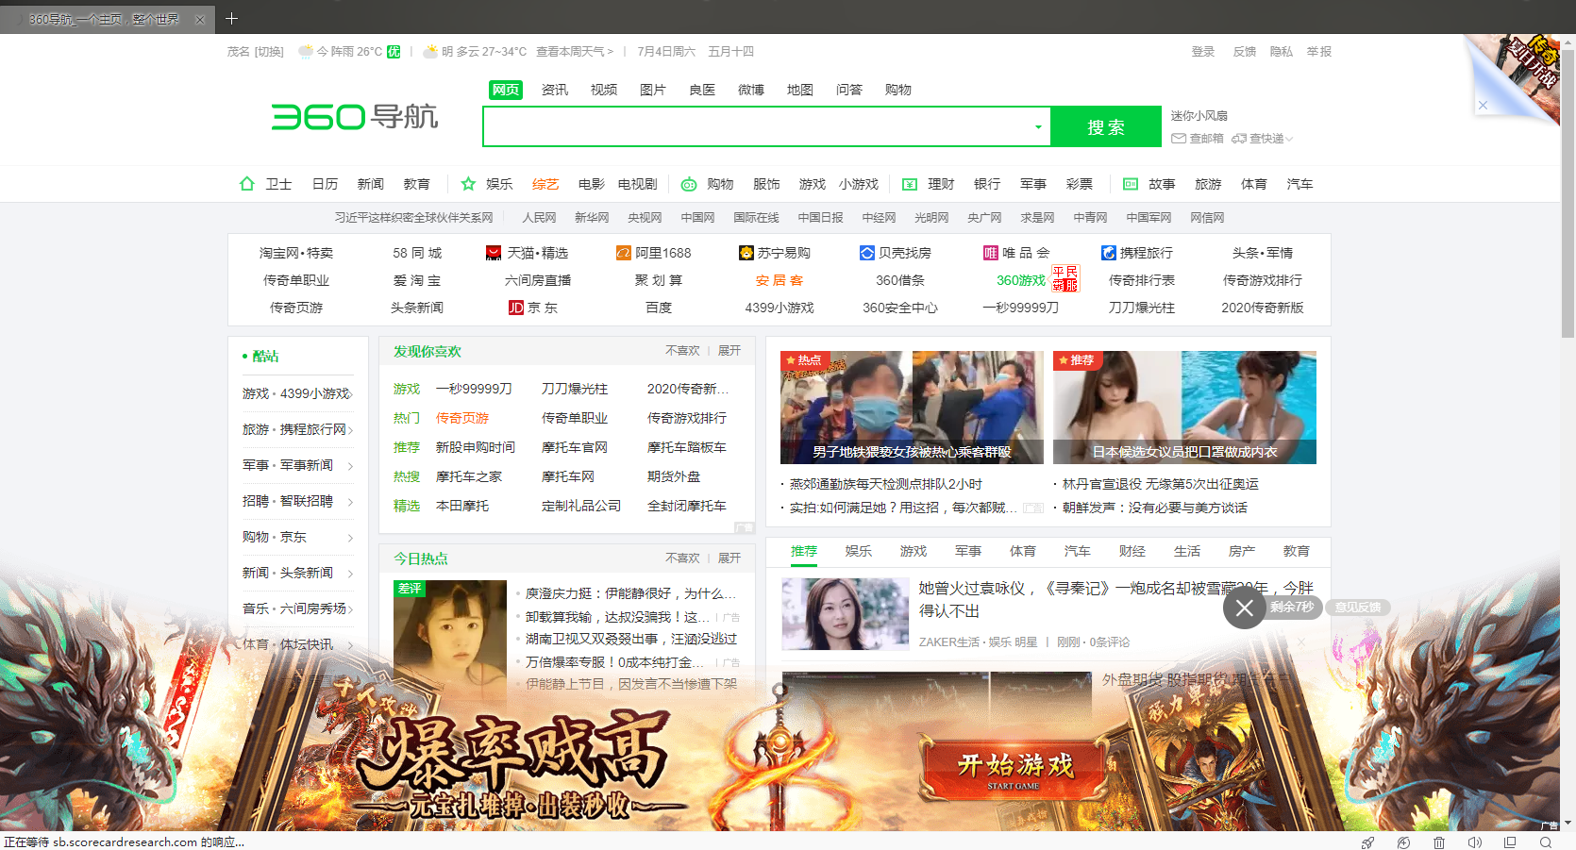Click the banknote icon beside 理财
This screenshot has width=1576, height=850.
[x=912, y=184]
